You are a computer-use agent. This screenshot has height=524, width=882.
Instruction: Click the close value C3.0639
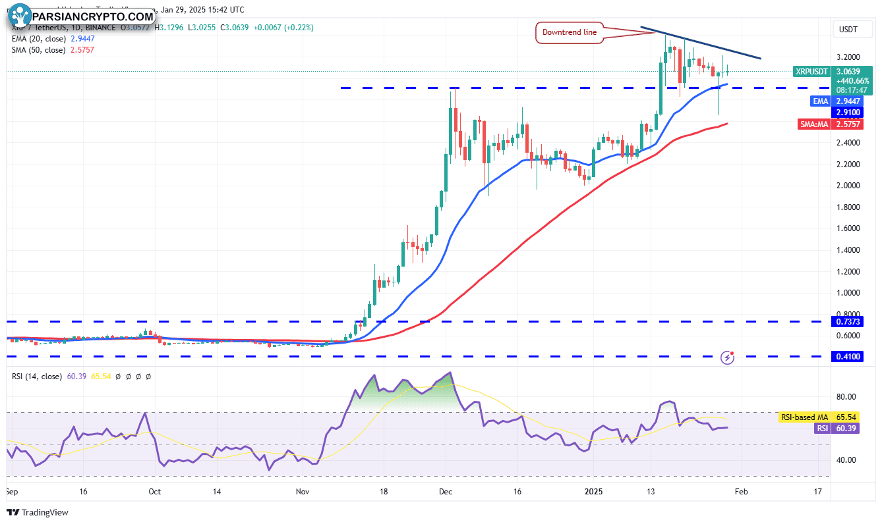(235, 28)
